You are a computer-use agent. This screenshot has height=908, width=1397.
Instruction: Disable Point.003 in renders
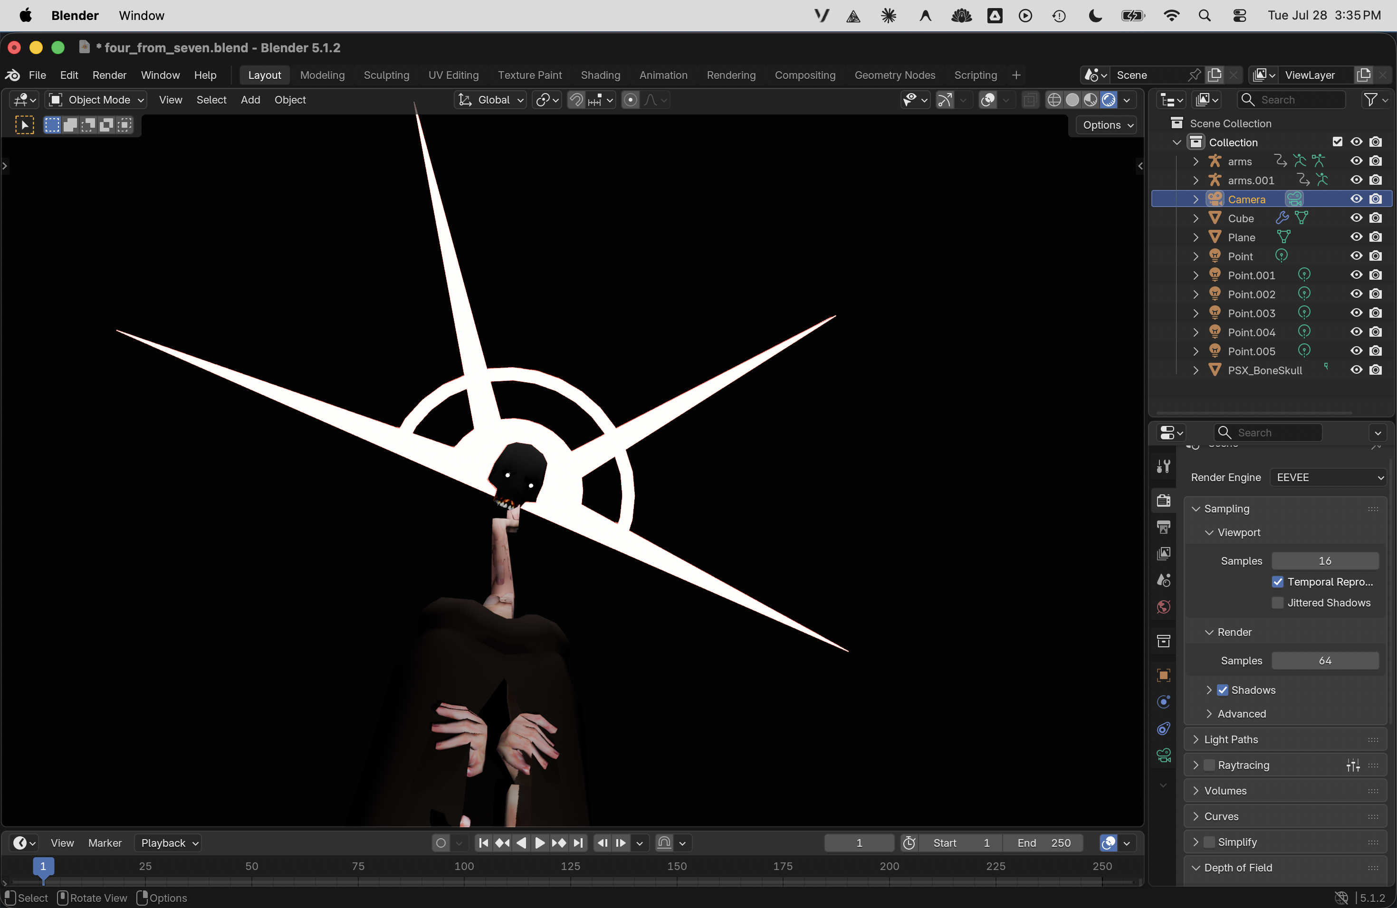pos(1375,313)
